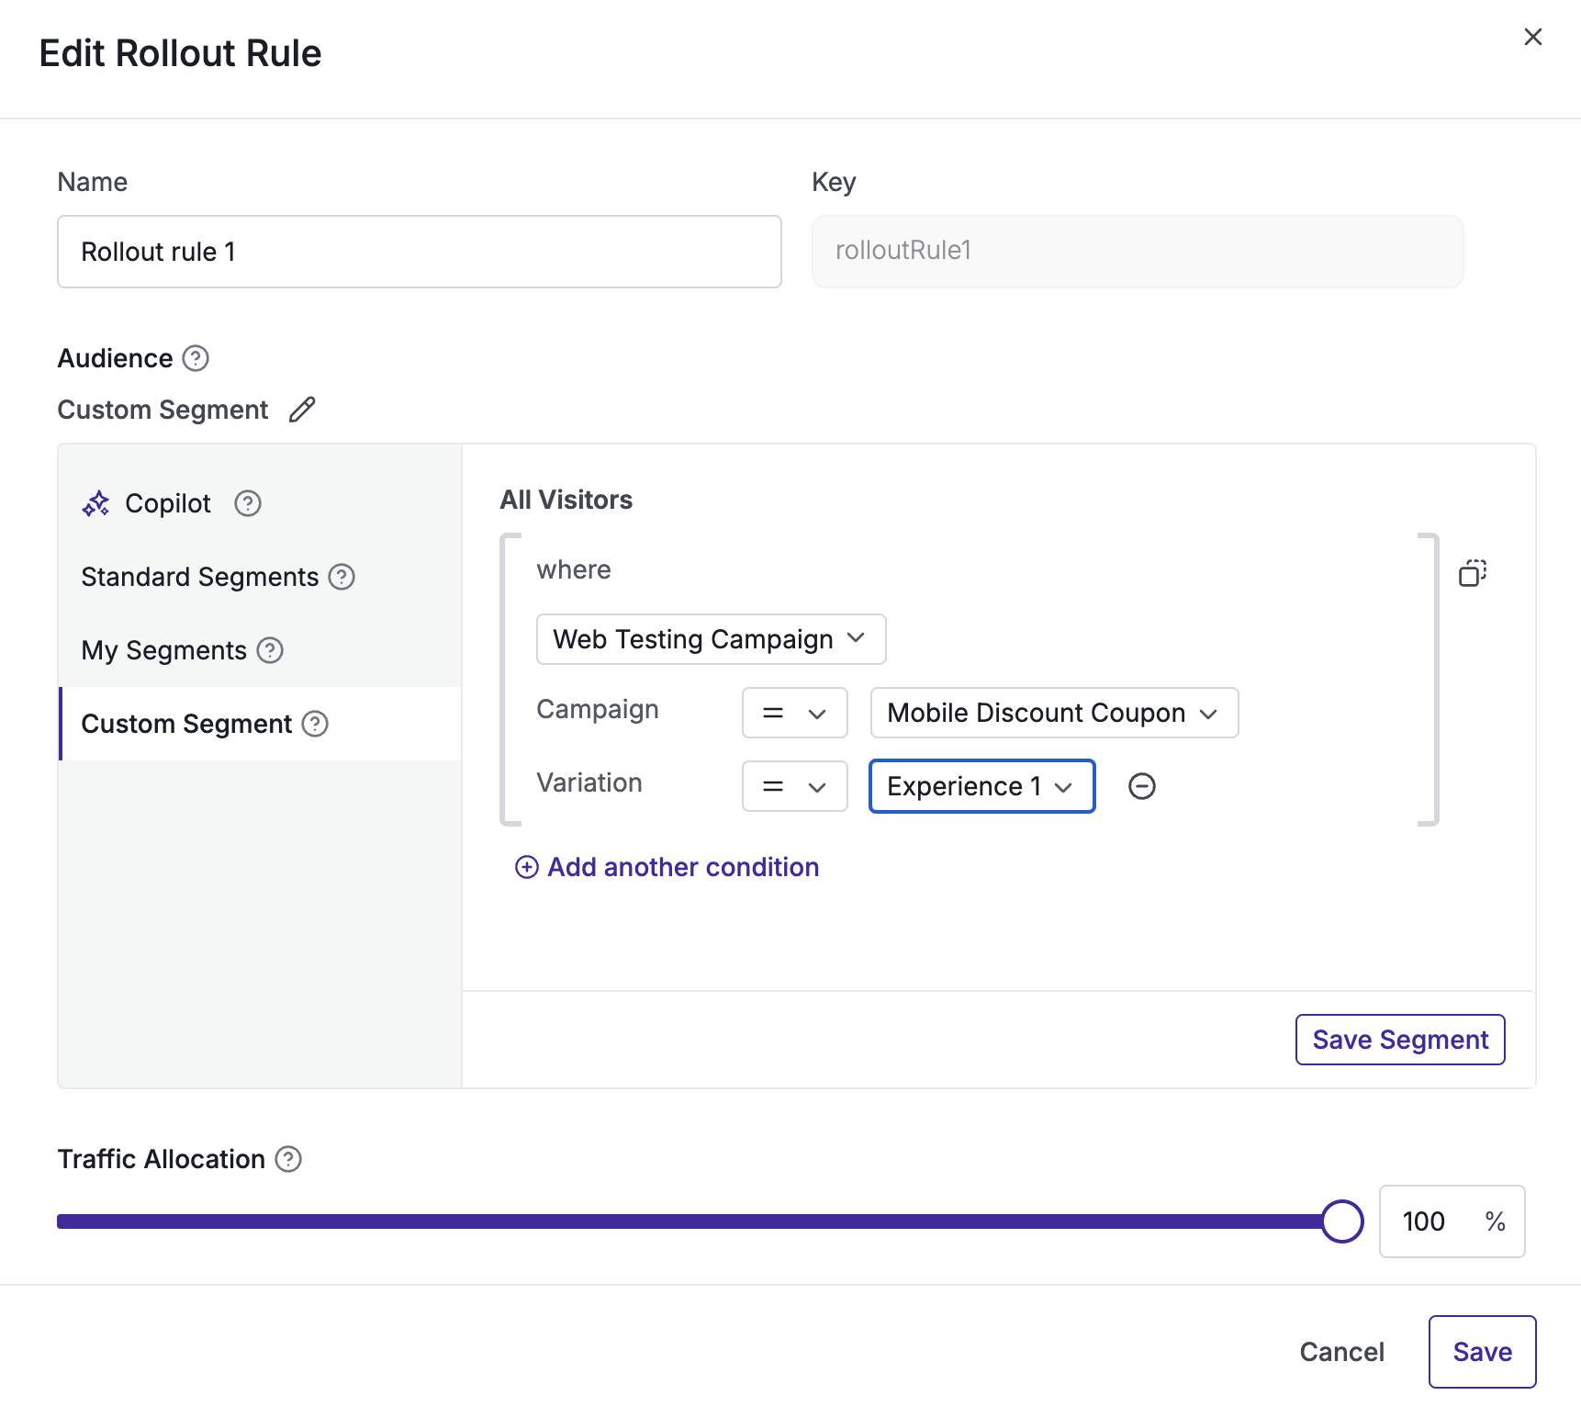Click the traffic percentage input
The image size is (1581, 1418).
coord(1452,1221)
